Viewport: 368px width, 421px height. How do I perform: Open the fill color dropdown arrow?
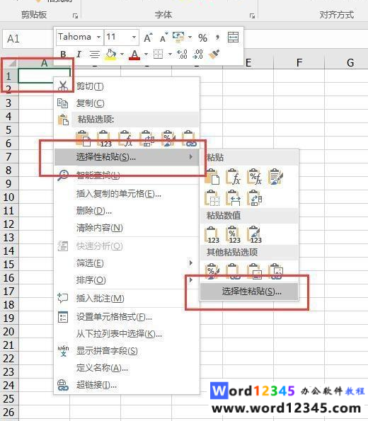point(122,54)
